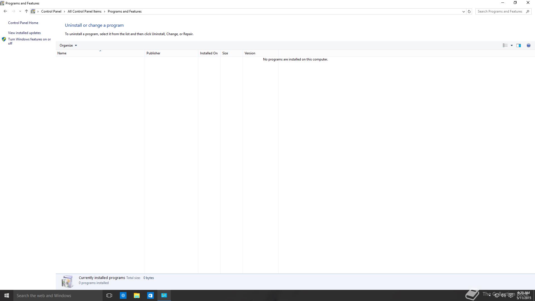
Task: Sort by the Version column header
Action: [x=261, y=53]
